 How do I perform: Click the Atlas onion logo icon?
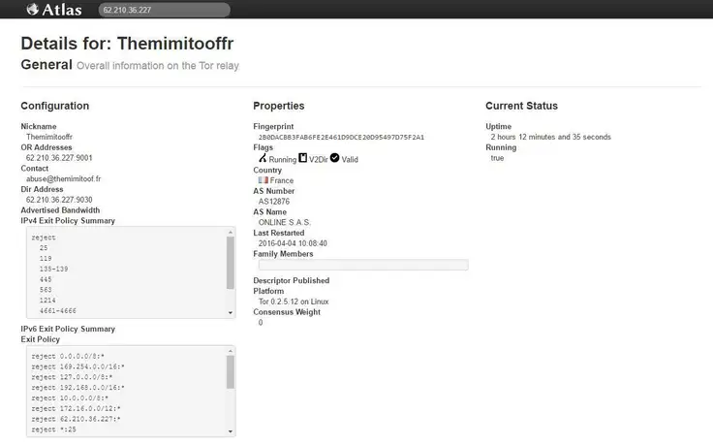coord(33,10)
